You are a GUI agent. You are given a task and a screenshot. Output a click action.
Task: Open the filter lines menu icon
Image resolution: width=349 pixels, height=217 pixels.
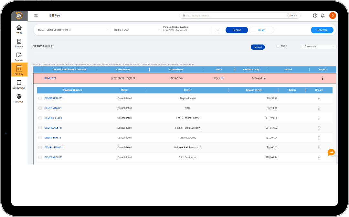[218, 30]
